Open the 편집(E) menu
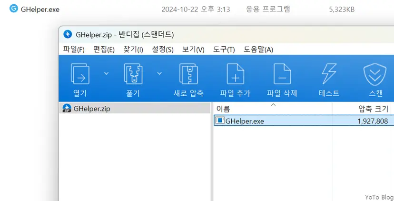This screenshot has width=394, height=201. coord(104,50)
